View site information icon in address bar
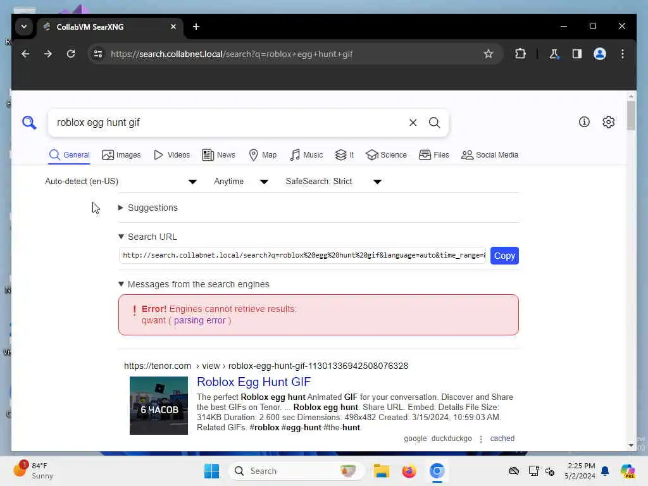 [x=98, y=54]
